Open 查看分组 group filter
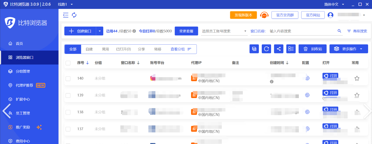Image resolution: width=372 pixels, height=144 pixels. [x=181, y=49]
